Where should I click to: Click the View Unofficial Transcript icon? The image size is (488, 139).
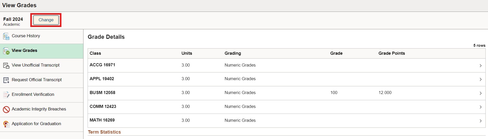click(x=6, y=66)
